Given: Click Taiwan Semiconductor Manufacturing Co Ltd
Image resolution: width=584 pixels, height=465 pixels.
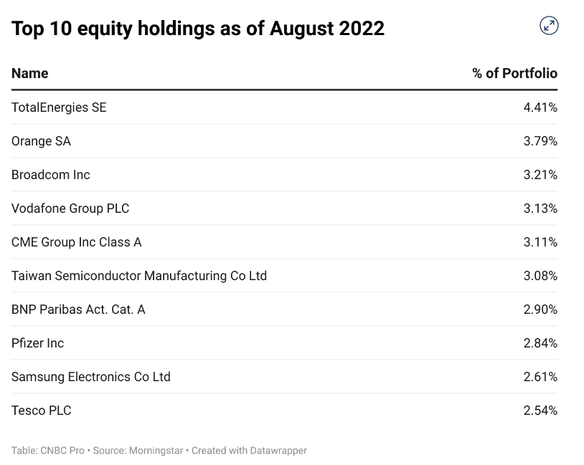Looking at the screenshot, I should [x=138, y=276].
